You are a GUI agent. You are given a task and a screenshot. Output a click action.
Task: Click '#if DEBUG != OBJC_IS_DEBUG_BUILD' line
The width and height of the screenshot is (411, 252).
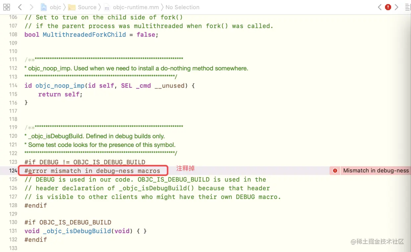tap(85, 162)
